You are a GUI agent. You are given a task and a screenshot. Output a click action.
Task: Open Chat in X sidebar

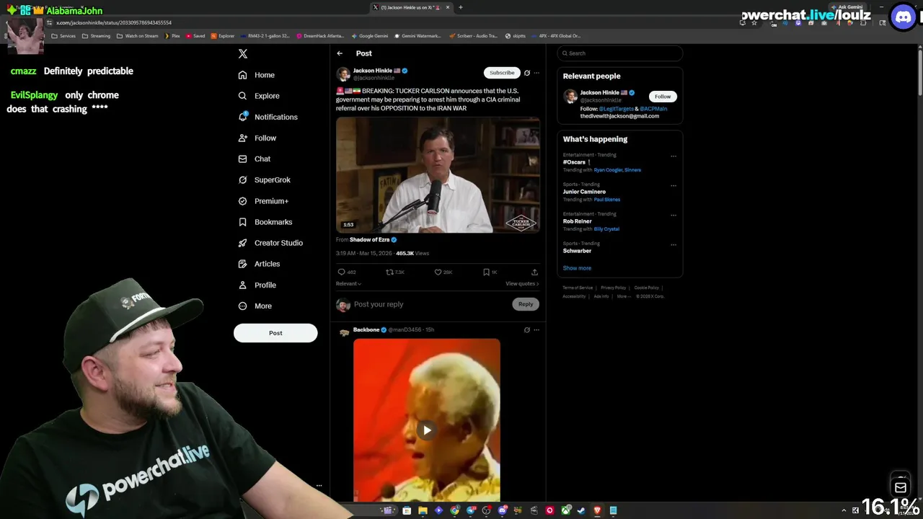point(255,159)
